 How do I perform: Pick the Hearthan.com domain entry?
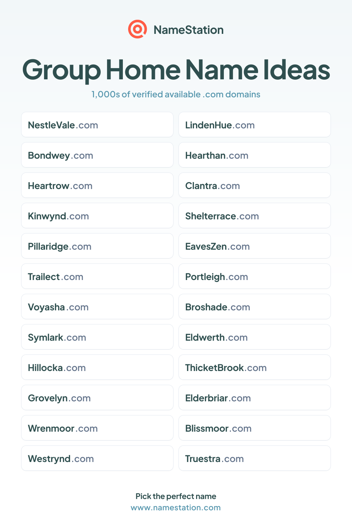pyautogui.click(x=254, y=155)
